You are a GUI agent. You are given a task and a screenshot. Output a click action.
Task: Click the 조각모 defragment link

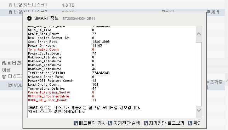tap(216, 82)
